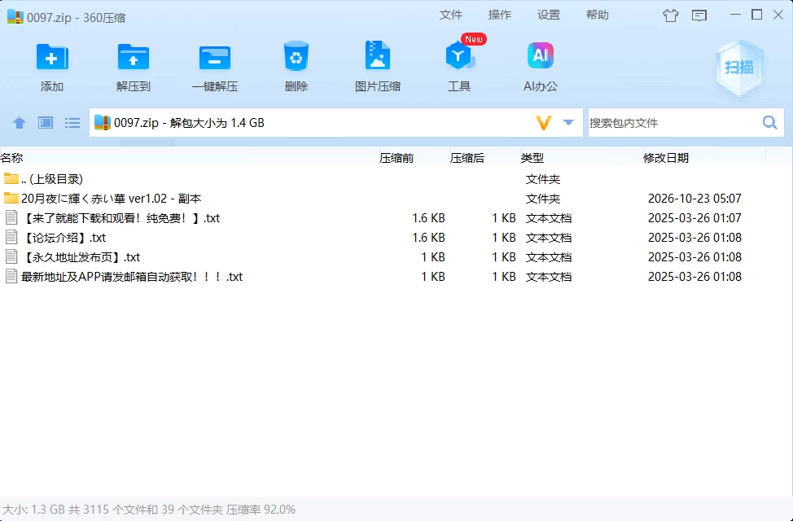Minimize the 360压缩 window

[735, 15]
